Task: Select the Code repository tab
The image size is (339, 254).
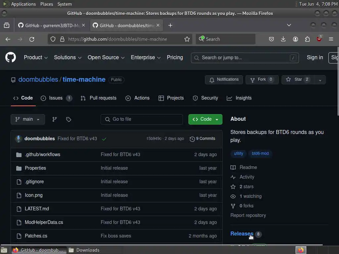Action: point(23,98)
